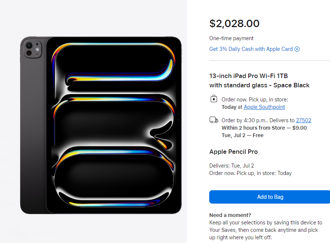Screen dimensions: 330x243
Task: Click the standard glass - Space Black line
Action: (x=259, y=85)
